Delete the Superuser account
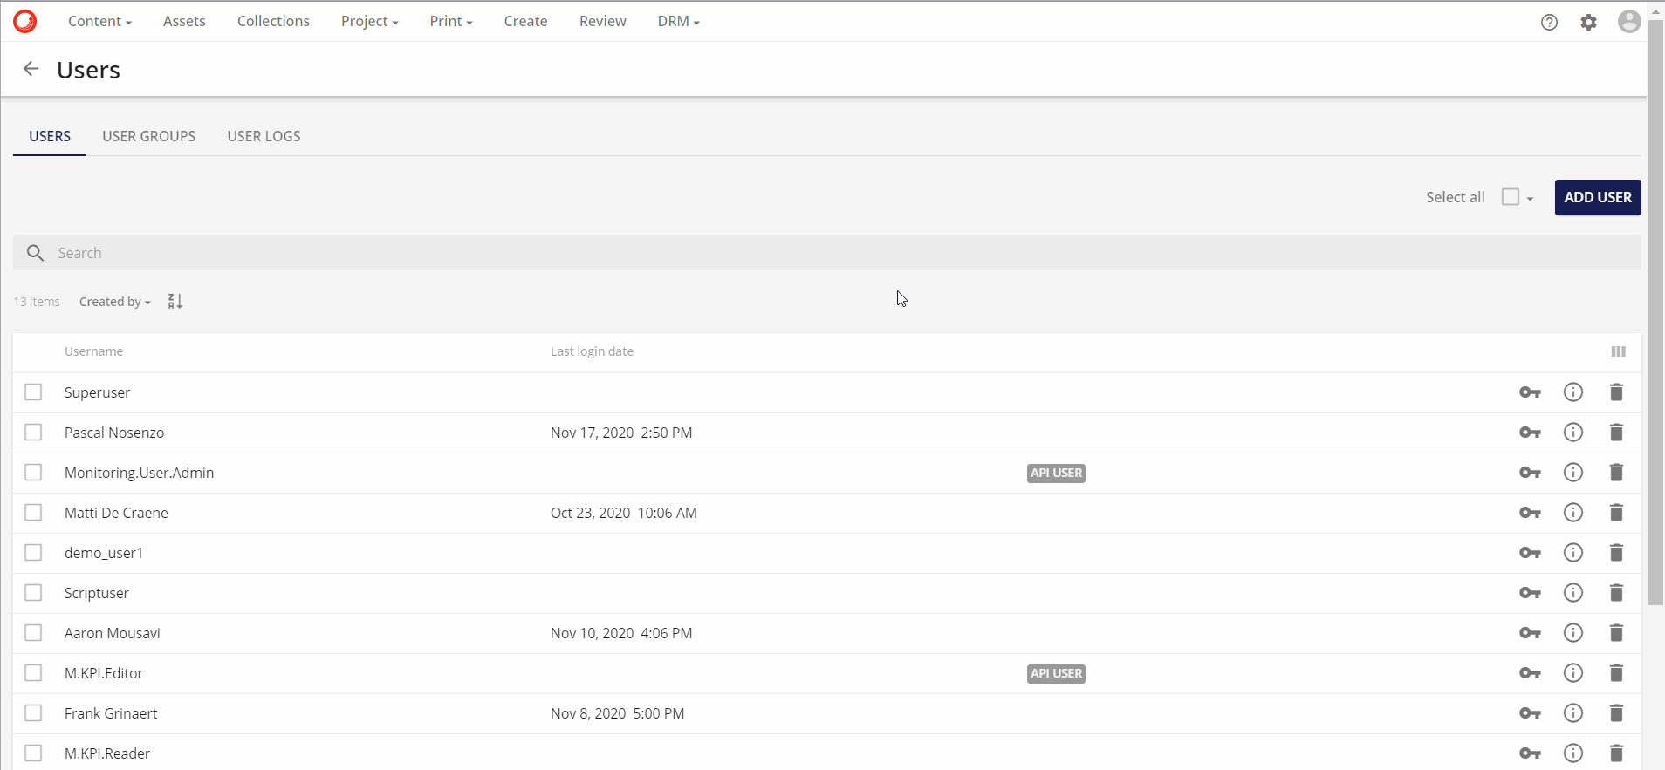The height and width of the screenshot is (770, 1665). pyautogui.click(x=1616, y=392)
